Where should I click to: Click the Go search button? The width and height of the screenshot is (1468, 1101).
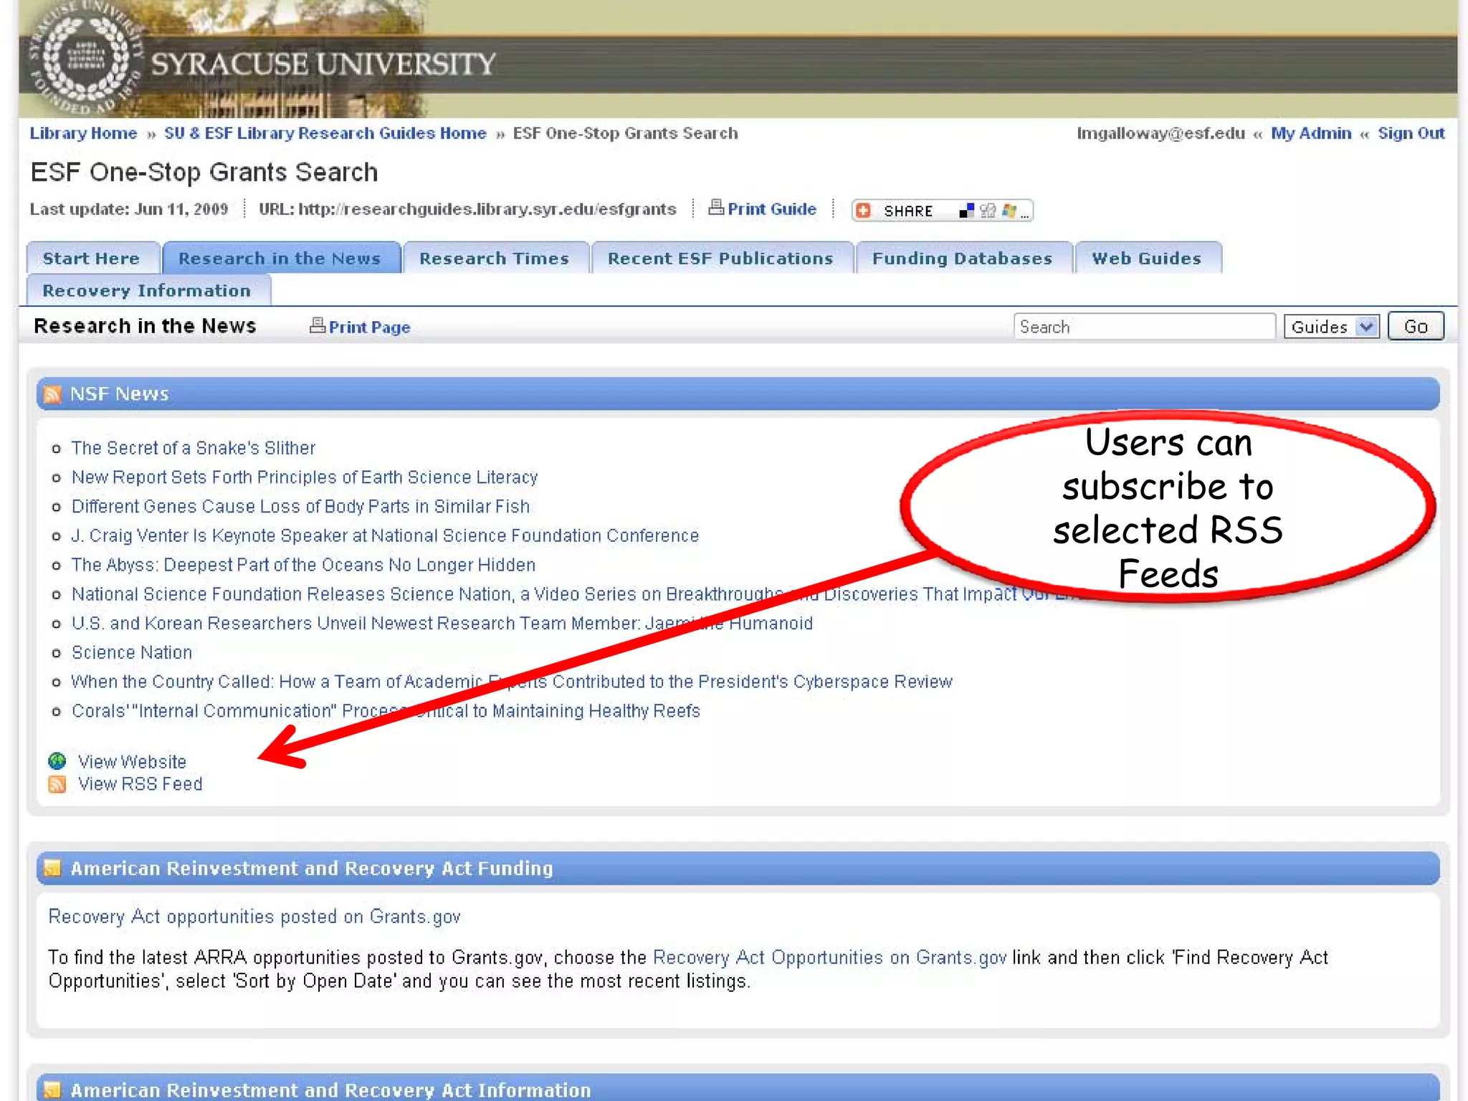click(1416, 327)
